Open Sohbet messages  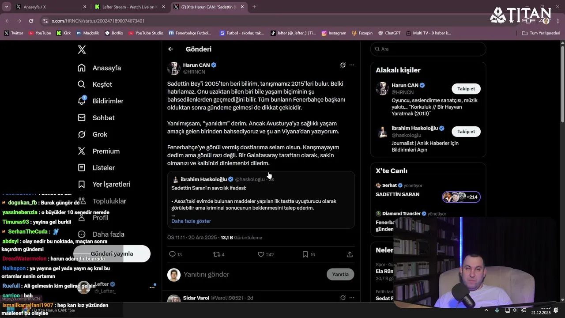click(x=96, y=118)
